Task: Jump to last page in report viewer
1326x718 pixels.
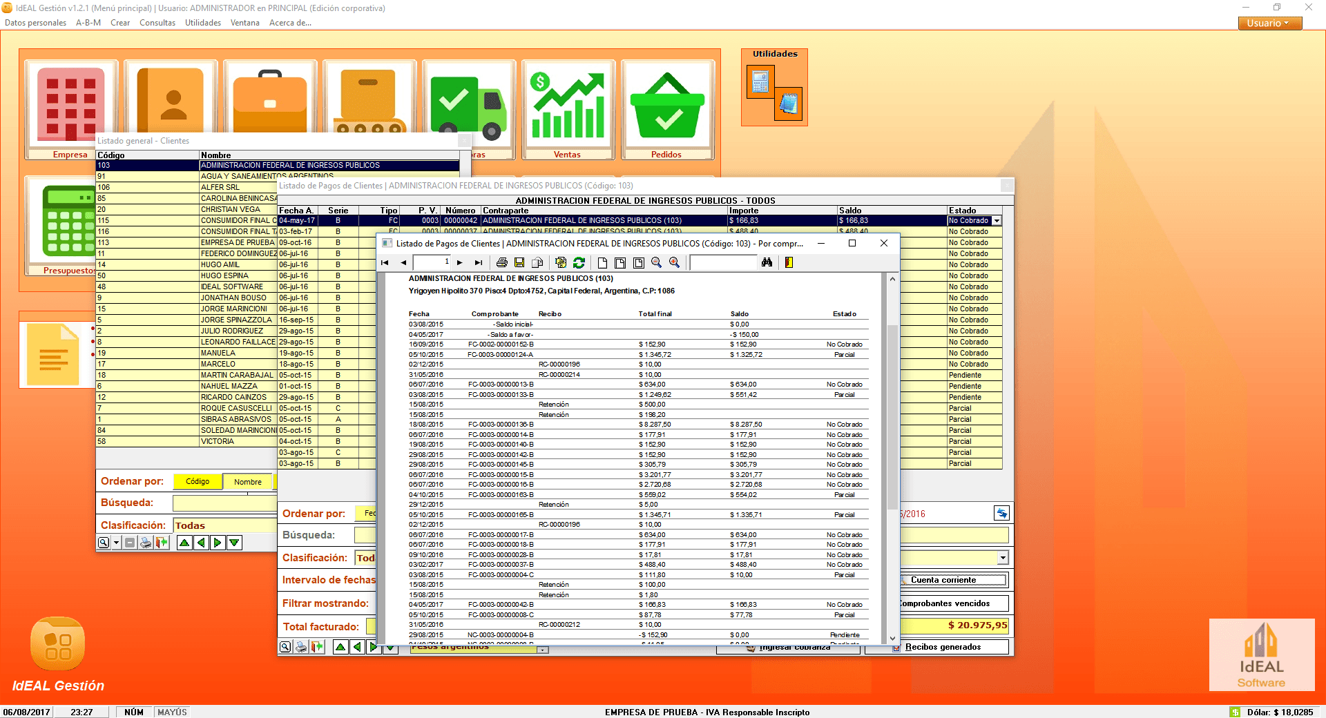Action: (479, 263)
